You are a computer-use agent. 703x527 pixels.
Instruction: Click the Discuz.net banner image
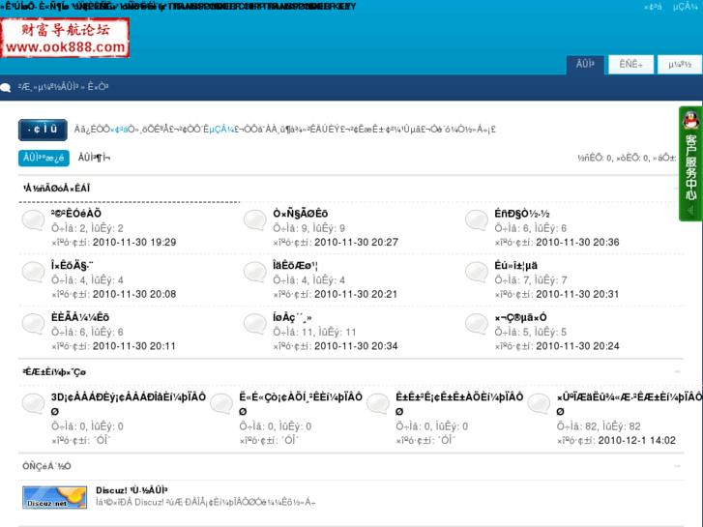(x=55, y=497)
